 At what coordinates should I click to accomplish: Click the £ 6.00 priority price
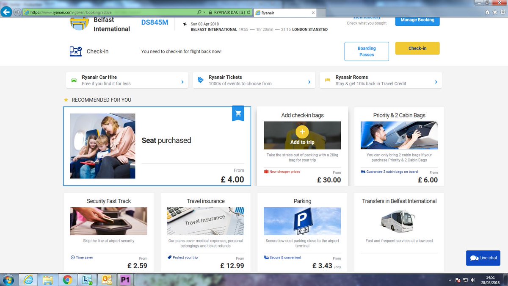click(428, 180)
